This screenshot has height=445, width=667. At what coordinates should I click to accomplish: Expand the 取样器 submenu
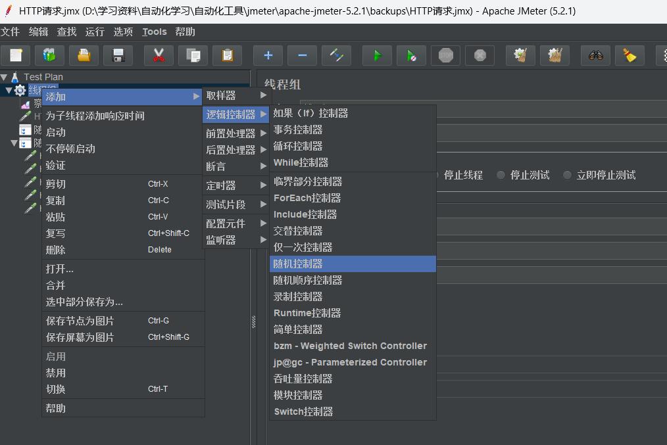[x=235, y=95]
